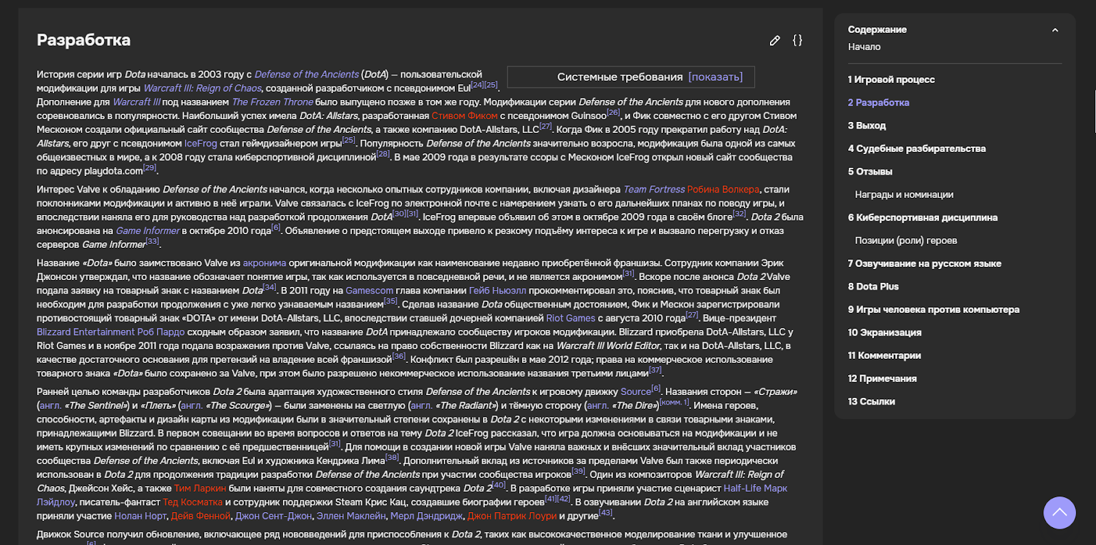Image resolution: width=1096 pixels, height=545 pixels.
Task: Open the Warcraft III link after Дополнение для
Action: click(137, 102)
